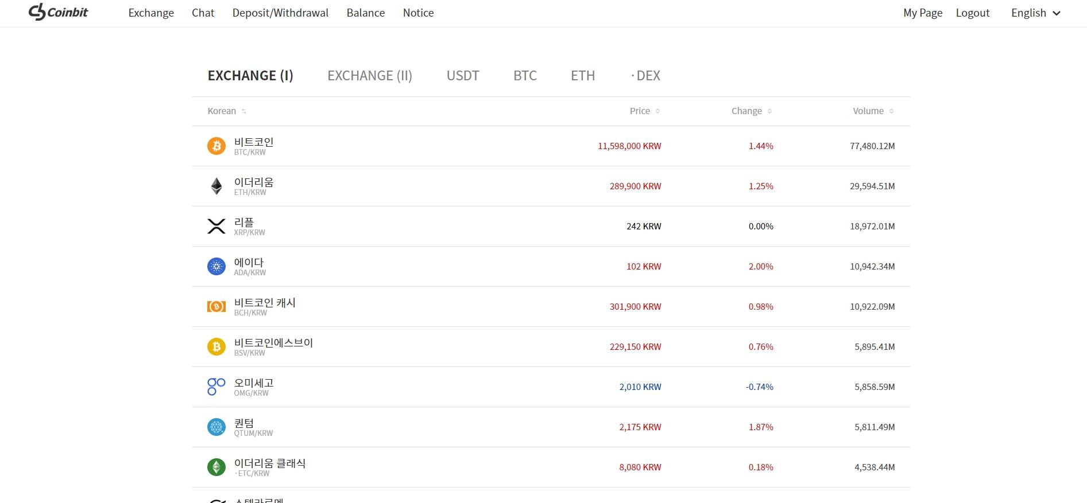This screenshot has height=503, width=1087.
Task: Open the DEX market tab
Action: pyautogui.click(x=646, y=76)
